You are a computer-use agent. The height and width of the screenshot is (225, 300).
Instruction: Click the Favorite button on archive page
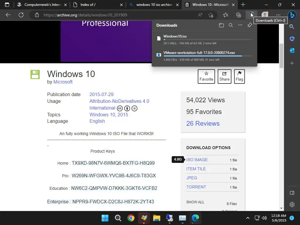pos(206,76)
